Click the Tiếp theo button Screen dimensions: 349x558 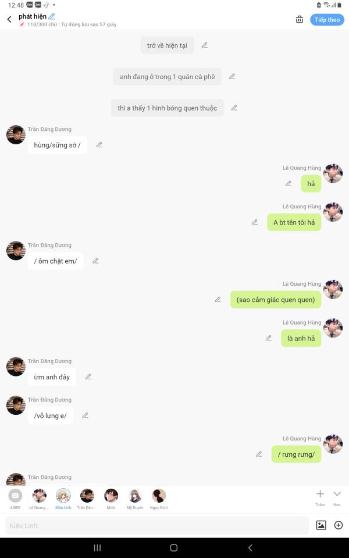327,20
